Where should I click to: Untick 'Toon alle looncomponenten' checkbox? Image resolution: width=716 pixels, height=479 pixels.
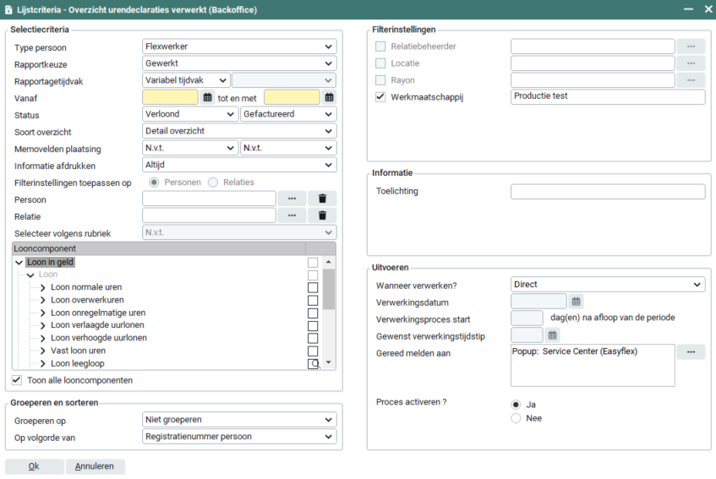click(18, 380)
